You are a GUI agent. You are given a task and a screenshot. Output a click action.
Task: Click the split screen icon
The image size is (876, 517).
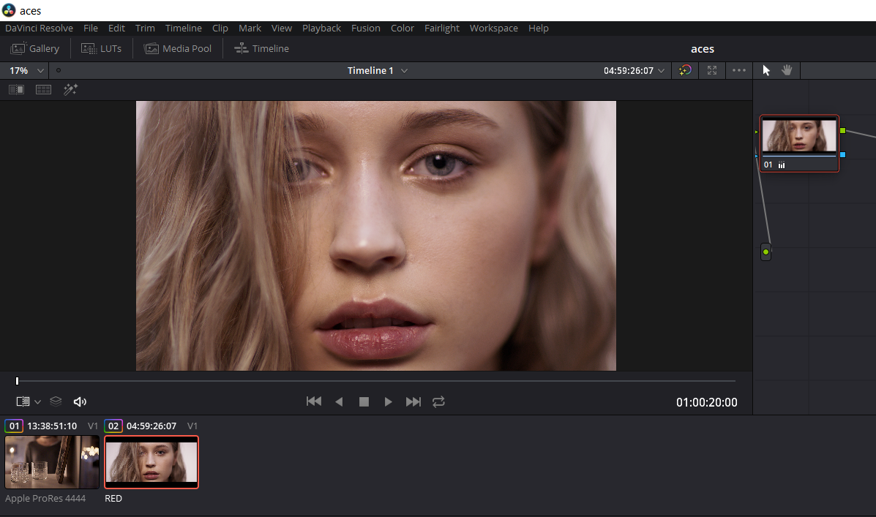(x=43, y=89)
